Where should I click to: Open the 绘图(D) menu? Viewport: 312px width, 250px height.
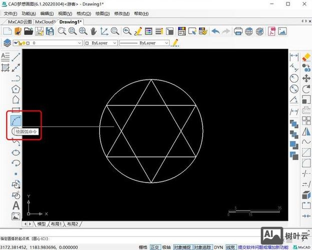click(x=103, y=13)
